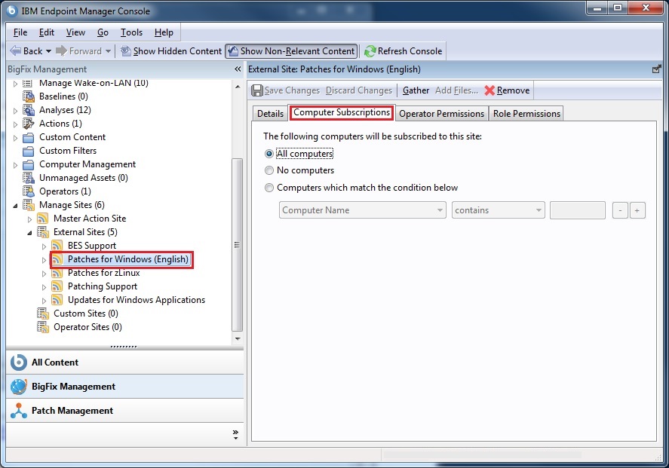Image resolution: width=669 pixels, height=468 pixels.
Task: Select the No computers radio button
Action: click(x=269, y=170)
